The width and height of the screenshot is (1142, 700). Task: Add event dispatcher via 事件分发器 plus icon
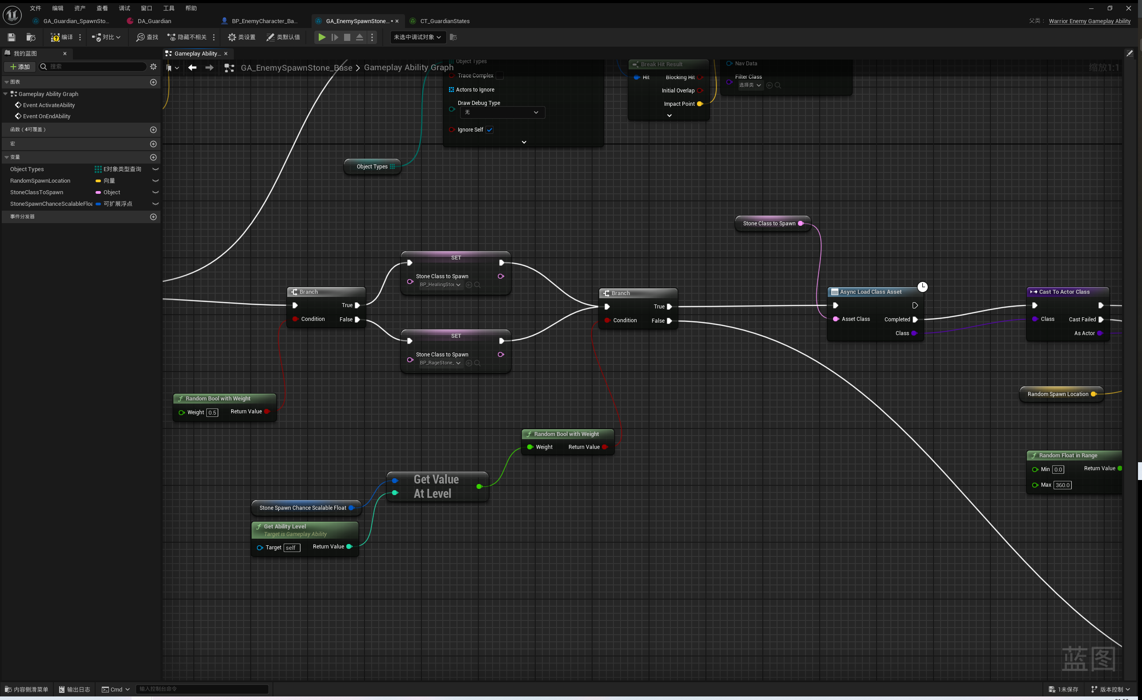153,217
